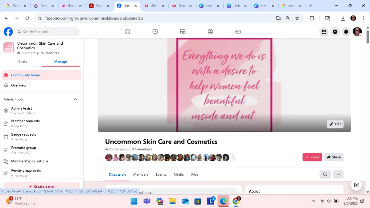Click the floating new message compose icon
370x208 pixels.
click(356, 185)
